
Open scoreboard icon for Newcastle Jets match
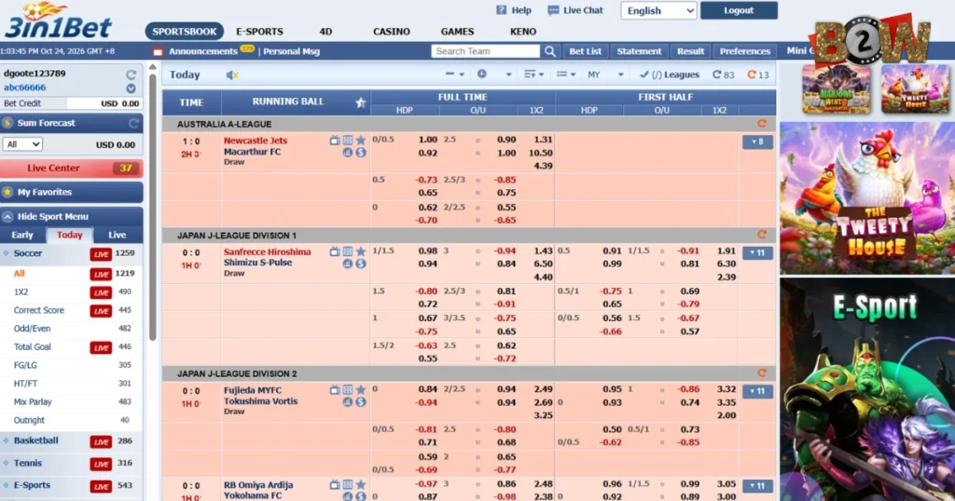347,141
